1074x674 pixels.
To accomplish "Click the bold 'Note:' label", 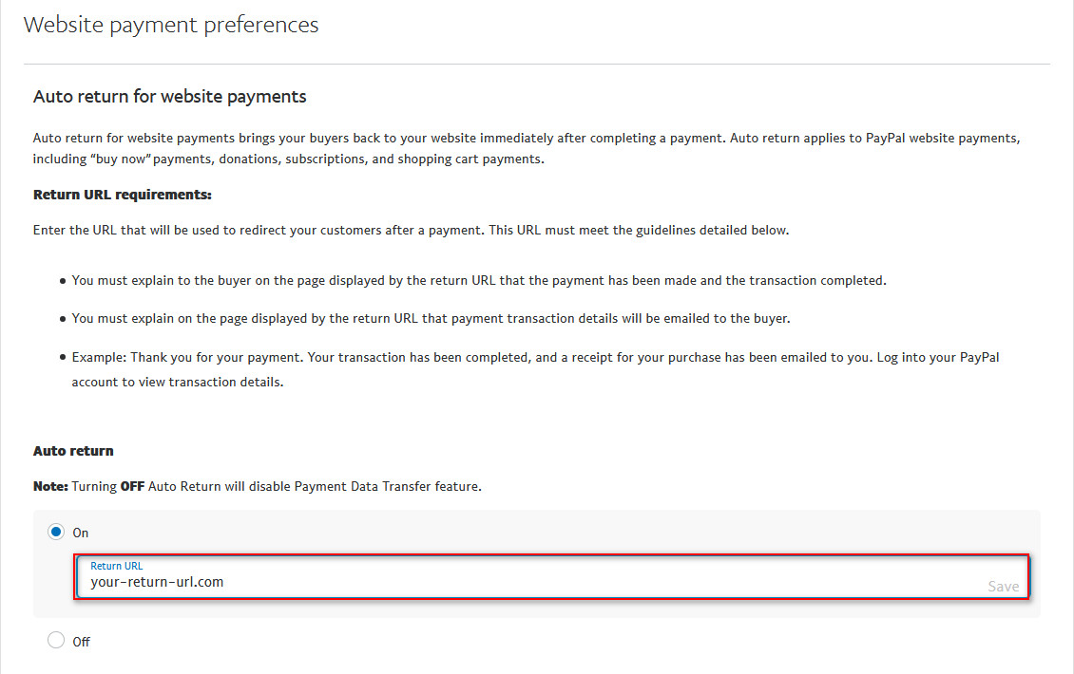I will pos(50,486).
